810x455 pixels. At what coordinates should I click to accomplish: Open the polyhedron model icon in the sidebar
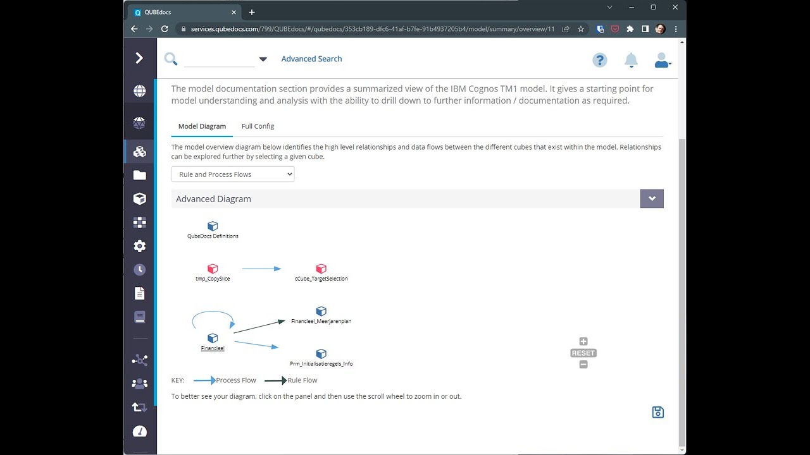[140, 123]
